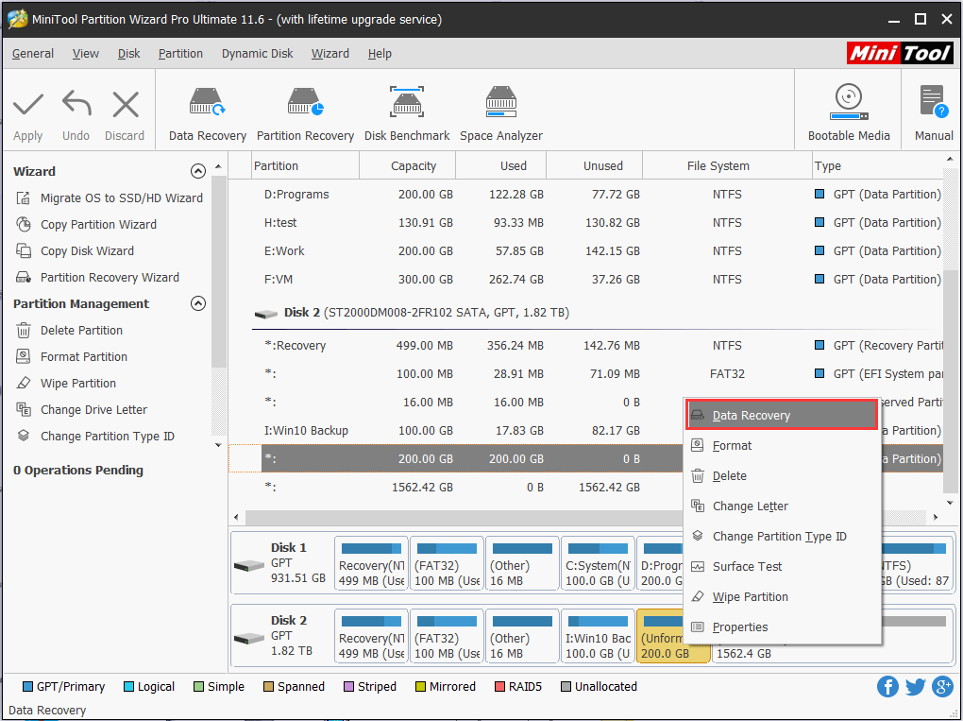Choose Surface Test in context menu
The height and width of the screenshot is (721, 963).
click(782, 566)
